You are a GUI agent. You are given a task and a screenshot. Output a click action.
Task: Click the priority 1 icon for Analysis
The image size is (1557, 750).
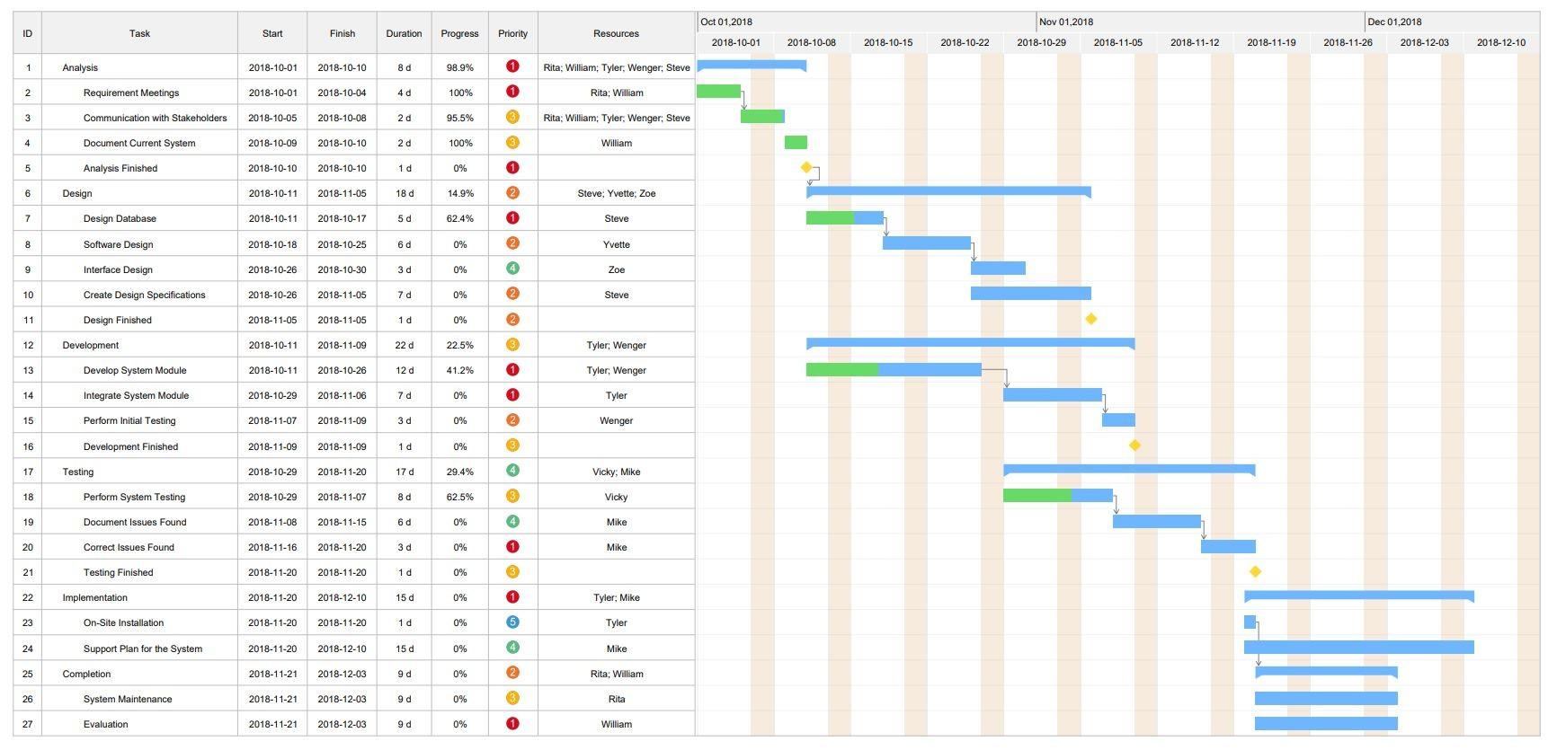pyautogui.click(x=512, y=66)
